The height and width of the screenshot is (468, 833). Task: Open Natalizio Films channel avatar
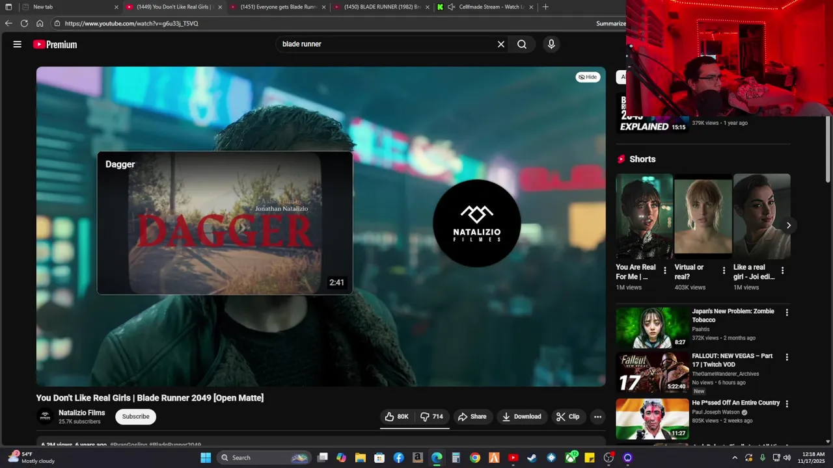pyautogui.click(x=45, y=417)
